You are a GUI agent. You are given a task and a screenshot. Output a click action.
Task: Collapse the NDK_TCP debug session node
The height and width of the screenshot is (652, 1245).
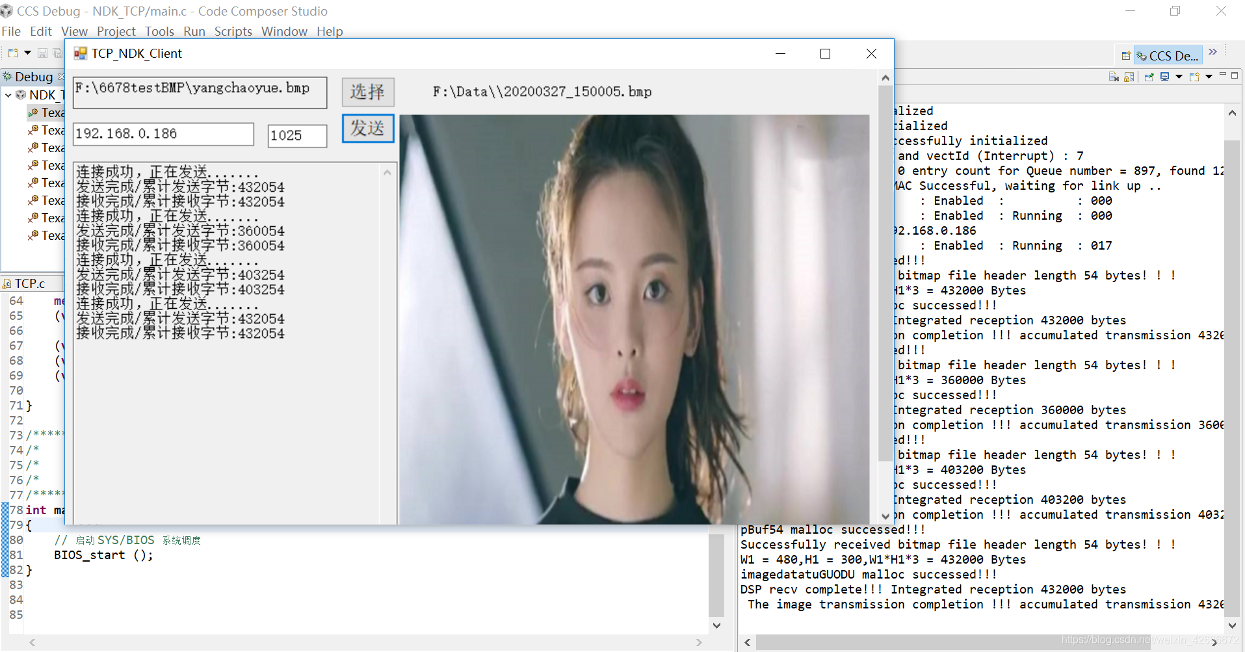pos(8,96)
